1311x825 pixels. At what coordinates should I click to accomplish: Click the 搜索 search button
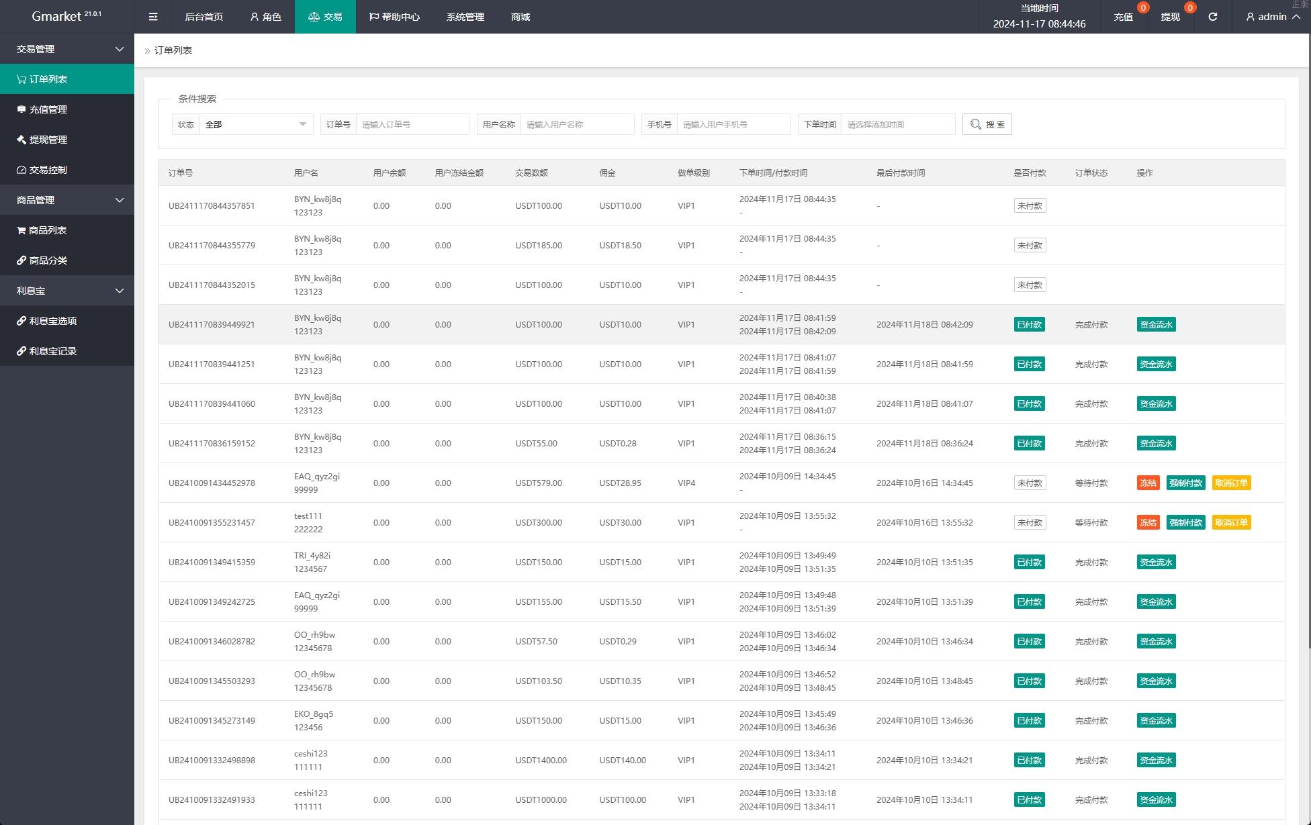[x=987, y=124]
